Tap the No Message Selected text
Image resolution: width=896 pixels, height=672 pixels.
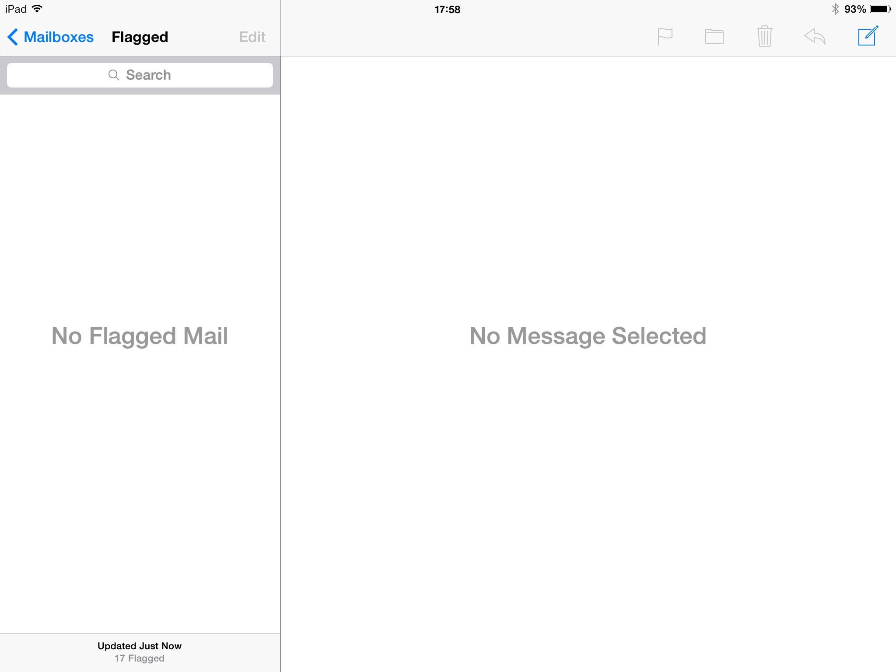(588, 336)
